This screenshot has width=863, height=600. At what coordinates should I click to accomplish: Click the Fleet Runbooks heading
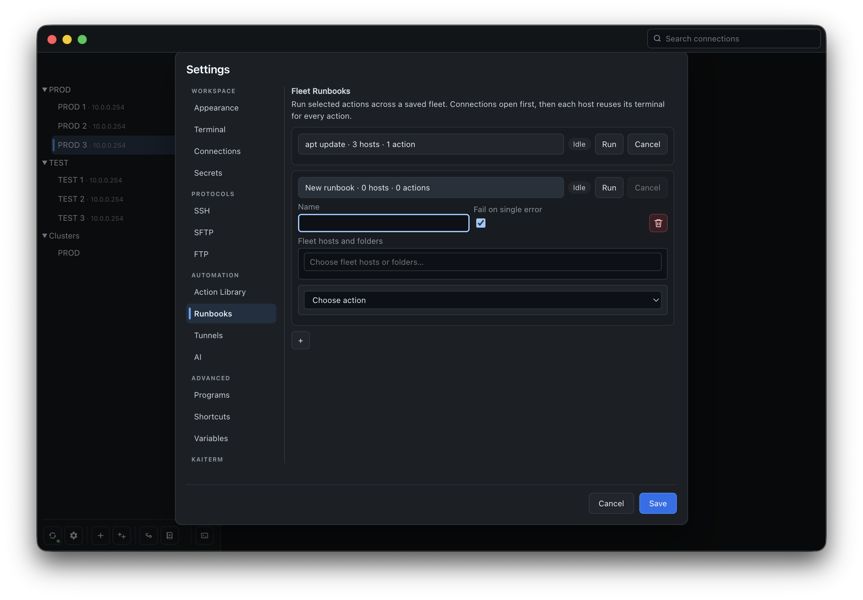(321, 91)
